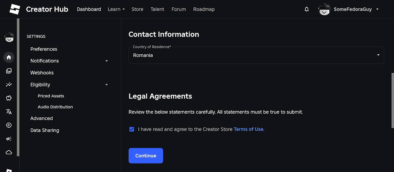Open the Country of Residence dropdown
Image resolution: width=394 pixels, height=172 pixels.
pyautogui.click(x=256, y=55)
